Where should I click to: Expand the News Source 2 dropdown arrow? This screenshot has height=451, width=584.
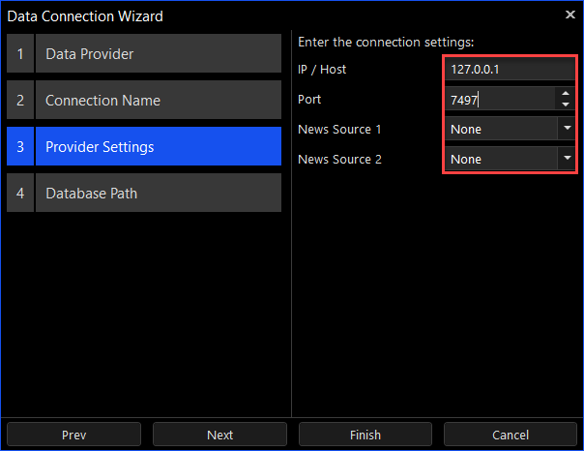click(566, 159)
